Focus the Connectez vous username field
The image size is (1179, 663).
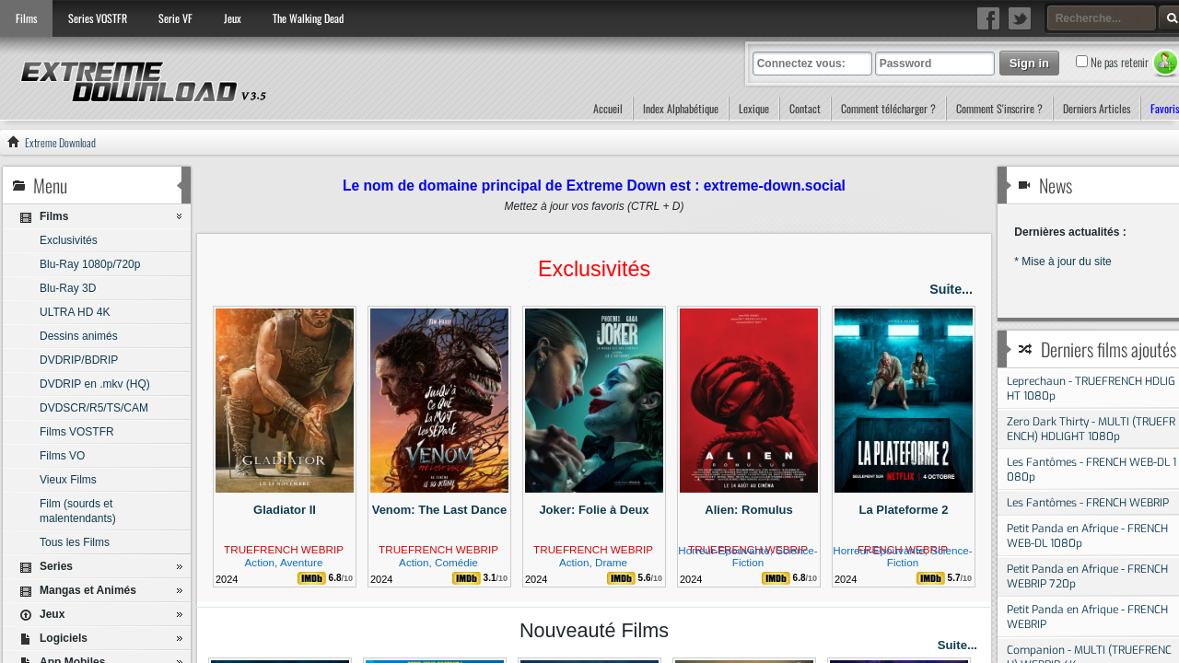812,64
